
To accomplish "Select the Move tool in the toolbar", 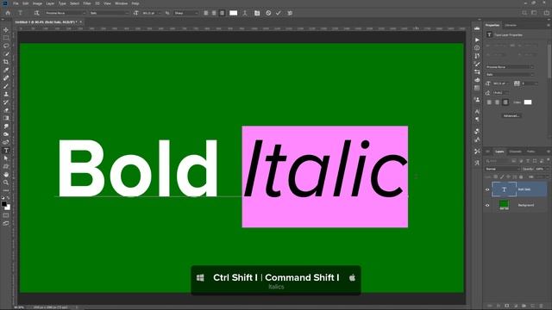I will pyautogui.click(x=6, y=30).
